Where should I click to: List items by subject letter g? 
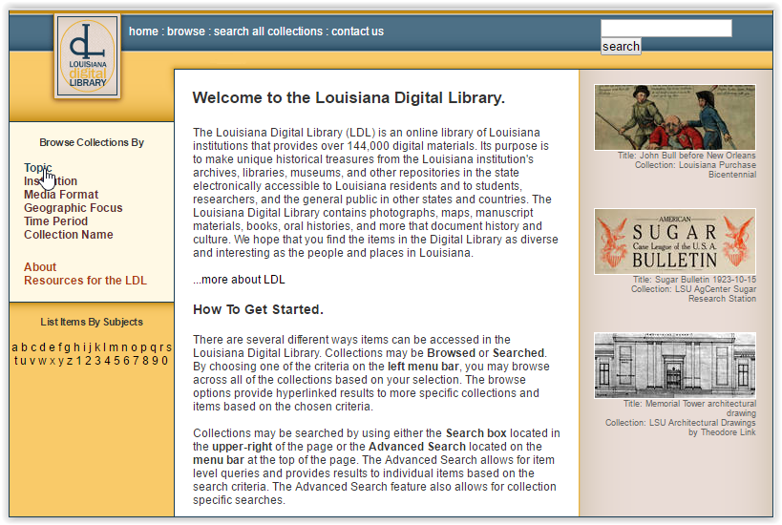pyautogui.click(x=68, y=347)
